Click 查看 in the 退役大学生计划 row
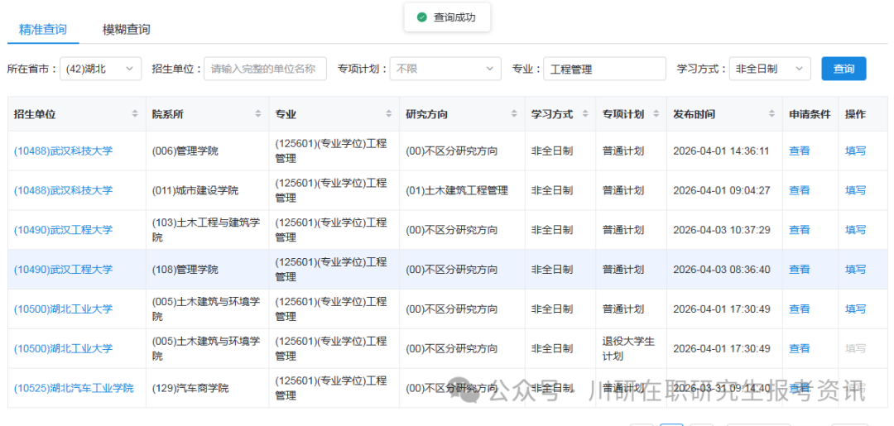The width and height of the screenshot is (894, 426). point(800,348)
